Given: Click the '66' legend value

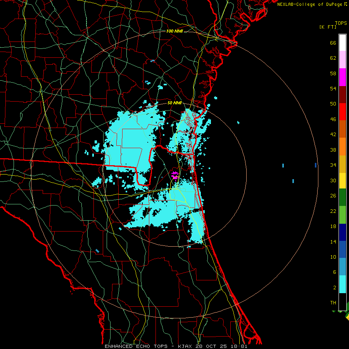Looking at the screenshot, I should click(333, 43).
